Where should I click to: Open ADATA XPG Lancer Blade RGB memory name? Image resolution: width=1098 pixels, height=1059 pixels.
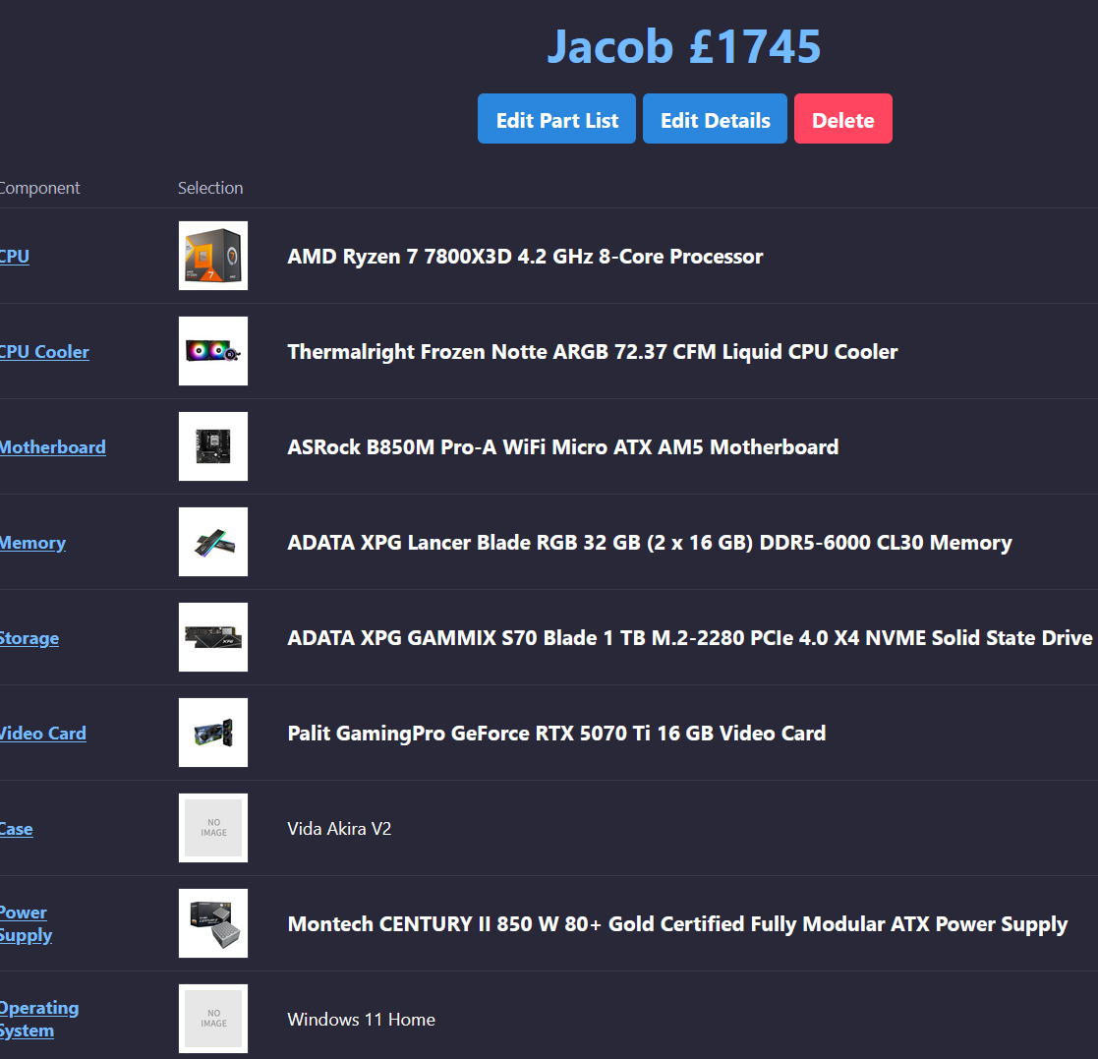(650, 543)
